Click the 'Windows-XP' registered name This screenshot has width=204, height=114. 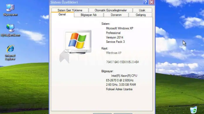click(x=114, y=53)
